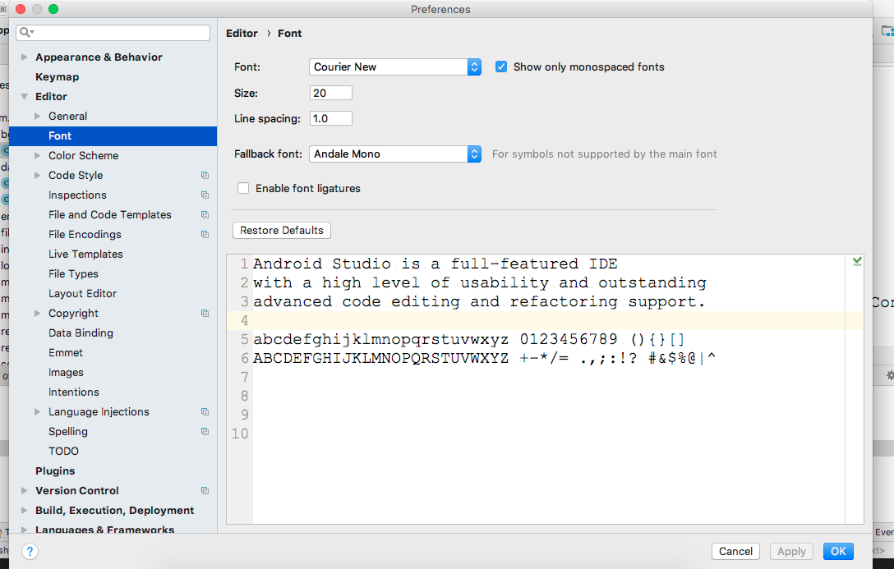Open the Andale Mono fallback font dropdown

474,154
